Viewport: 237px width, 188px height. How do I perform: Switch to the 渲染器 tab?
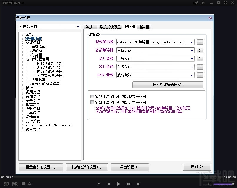[x=144, y=26]
